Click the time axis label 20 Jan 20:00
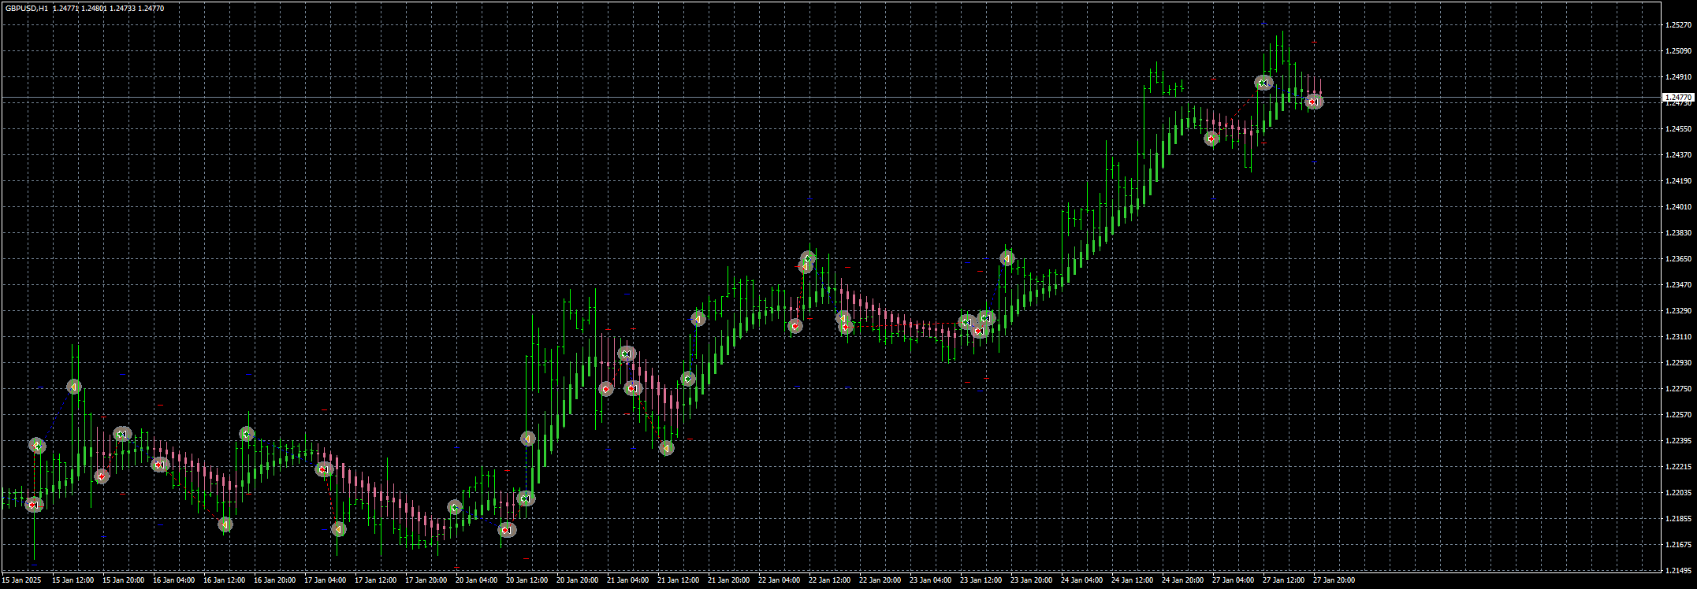Viewport: 1697px width, 589px height. [x=577, y=580]
